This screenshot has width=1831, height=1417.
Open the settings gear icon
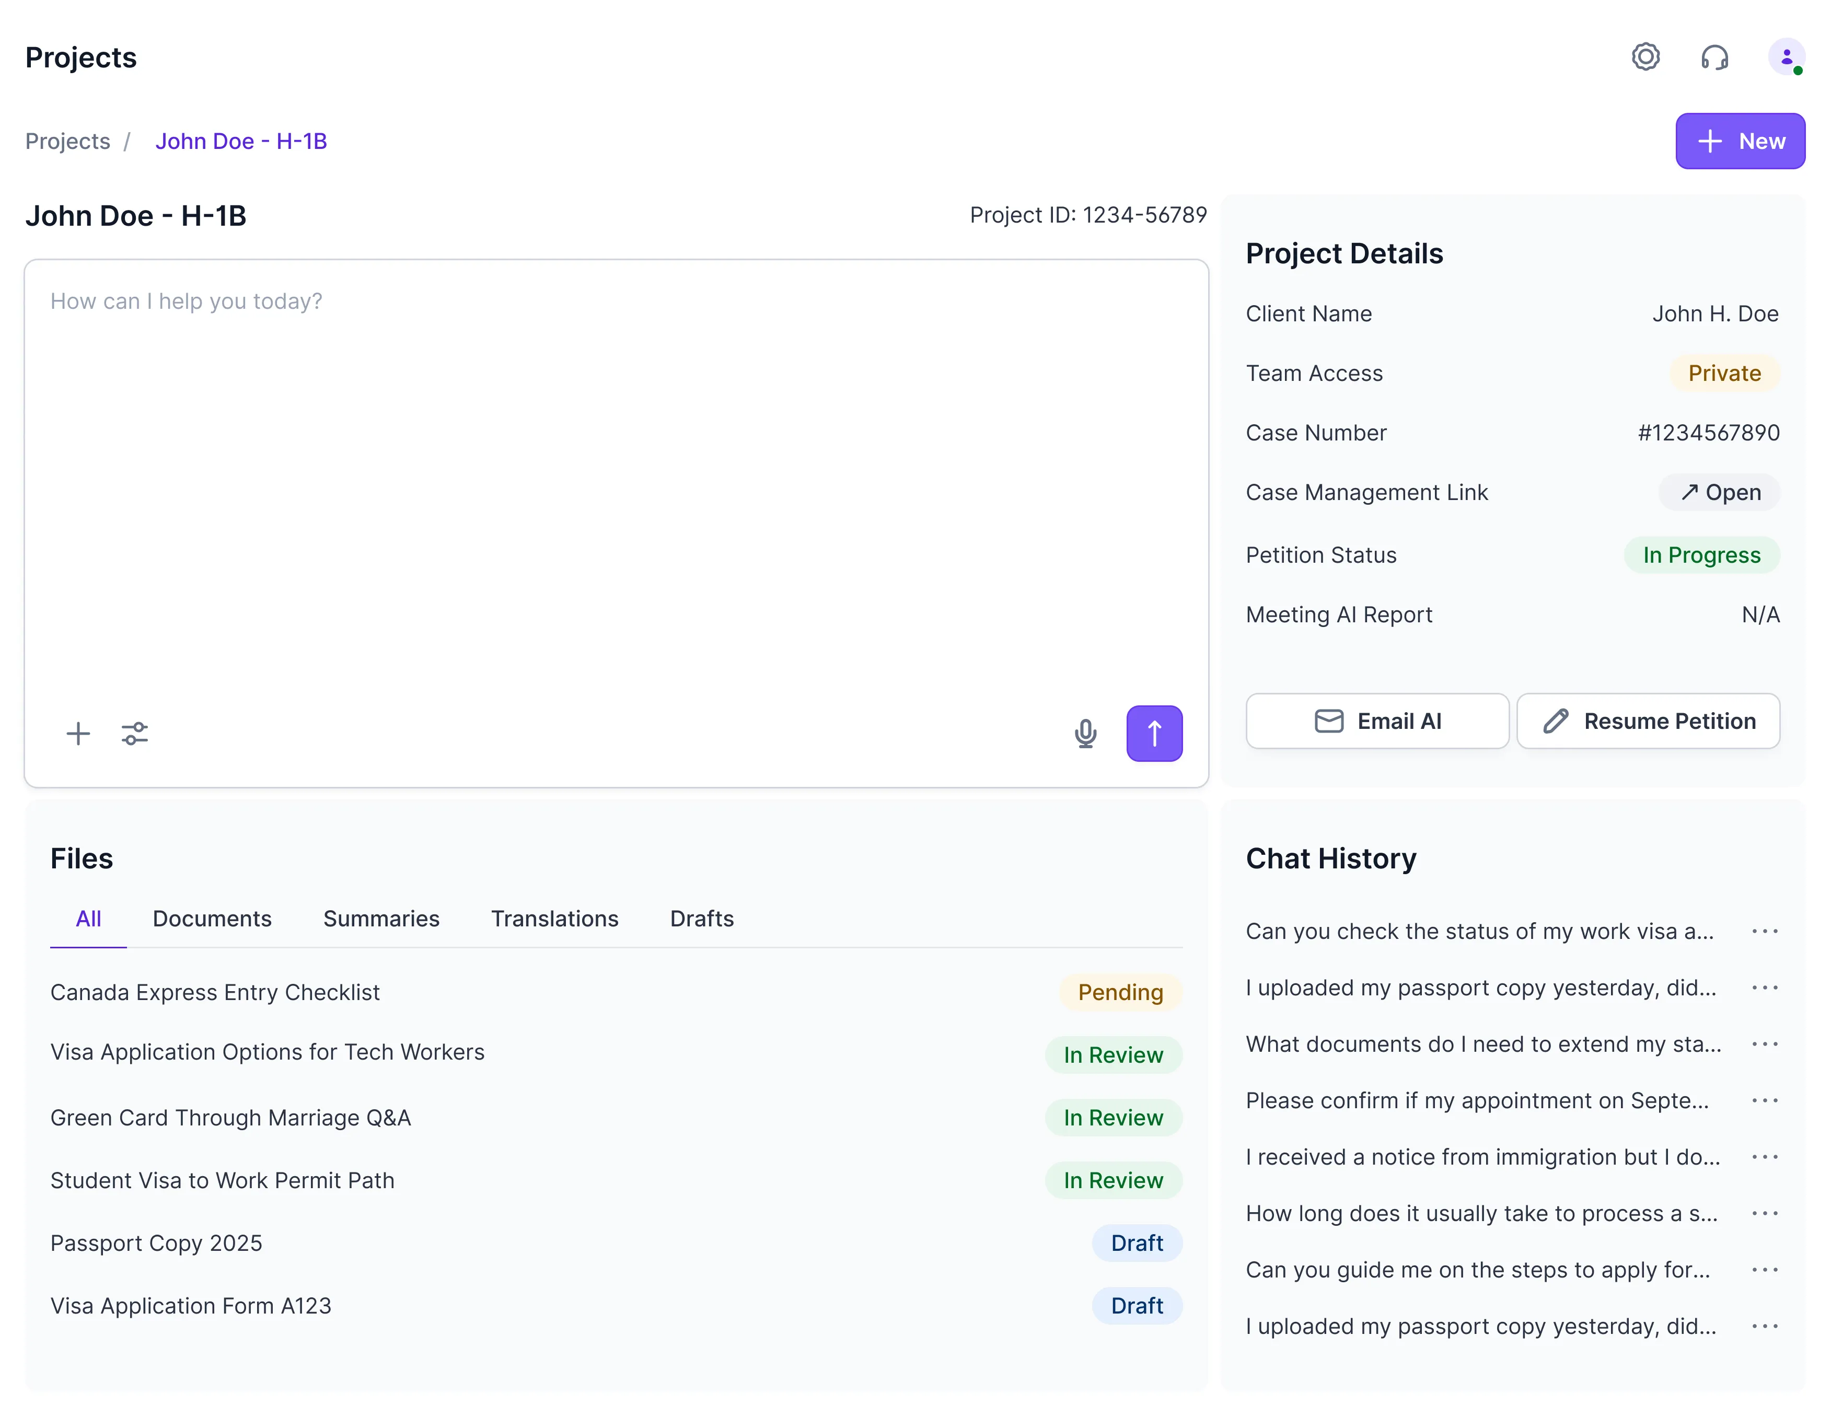click(1645, 57)
